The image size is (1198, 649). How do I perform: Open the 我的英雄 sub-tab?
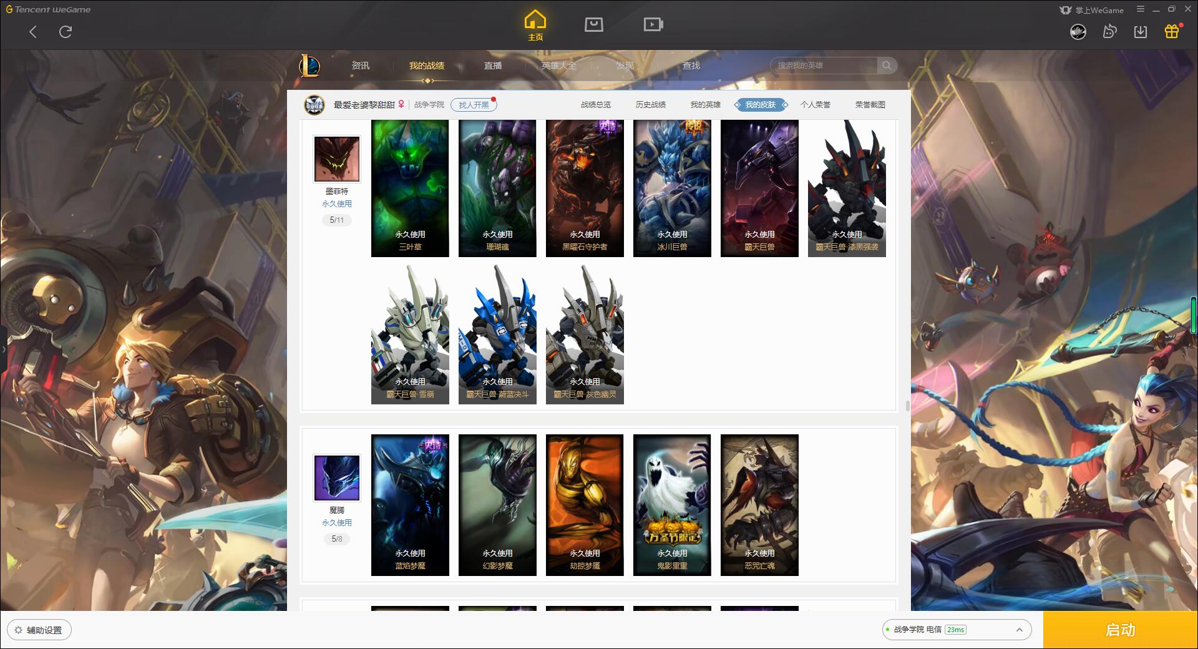click(706, 105)
